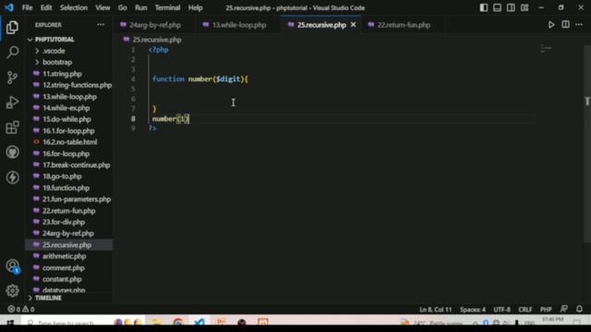
Task: Click the Visual Studio Code logo
Action: tap(9, 8)
